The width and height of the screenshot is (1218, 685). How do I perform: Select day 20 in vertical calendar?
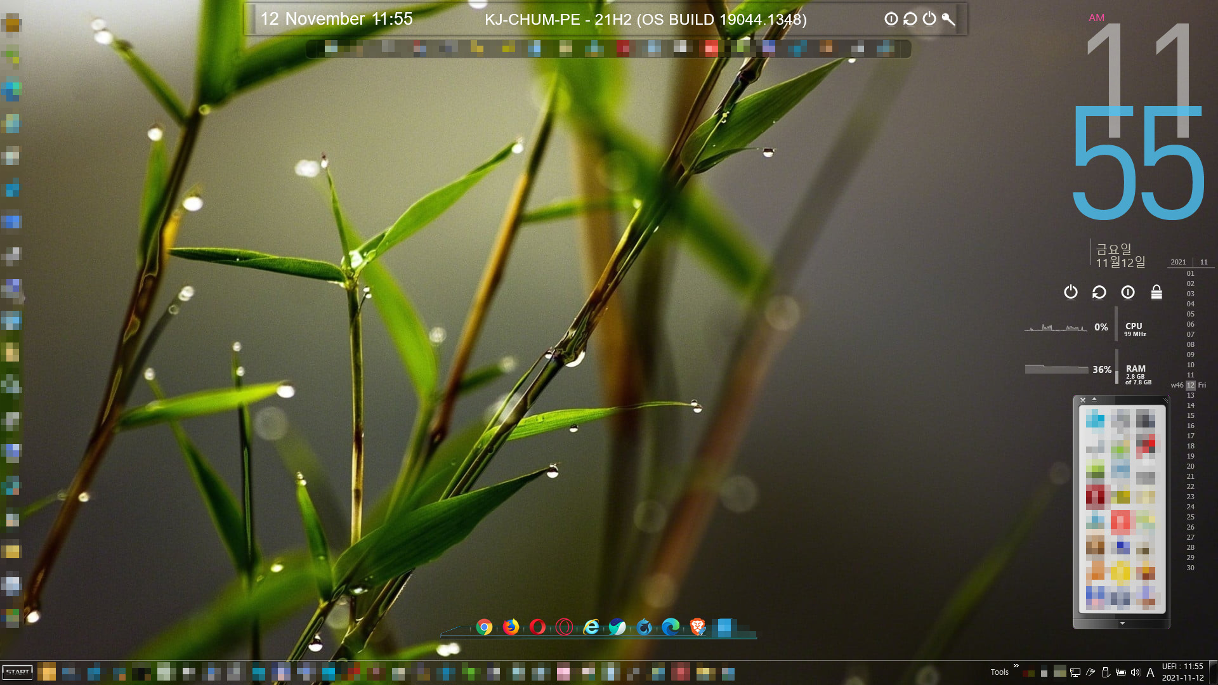(1191, 466)
